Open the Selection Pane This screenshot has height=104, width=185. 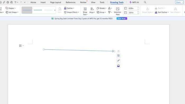pyautogui.click(x=118, y=11)
